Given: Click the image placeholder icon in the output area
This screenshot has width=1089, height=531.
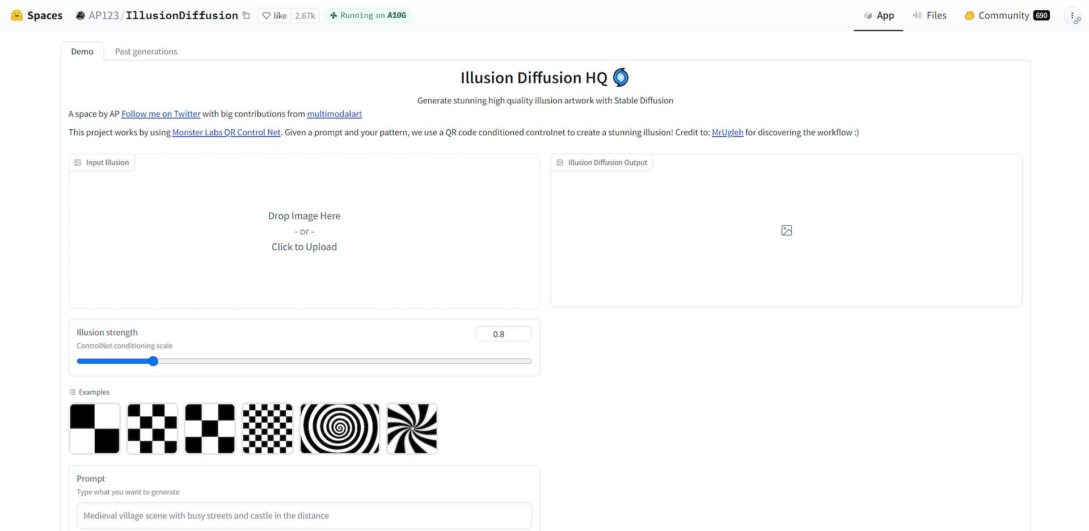Looking at the screenshot, I should click(786, 230).
